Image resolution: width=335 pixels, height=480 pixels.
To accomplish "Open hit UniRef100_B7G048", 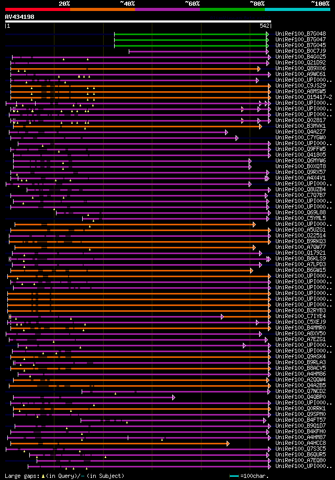I will pos(300,34).
